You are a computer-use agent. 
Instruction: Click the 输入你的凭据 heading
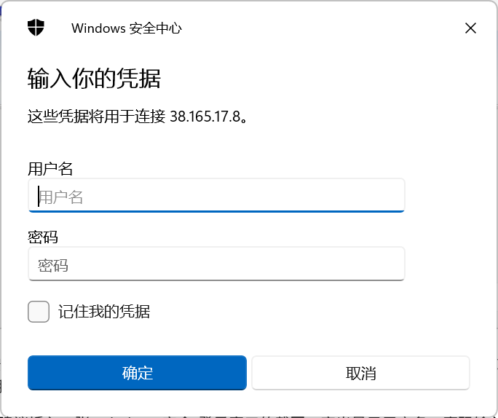(94, 78)
